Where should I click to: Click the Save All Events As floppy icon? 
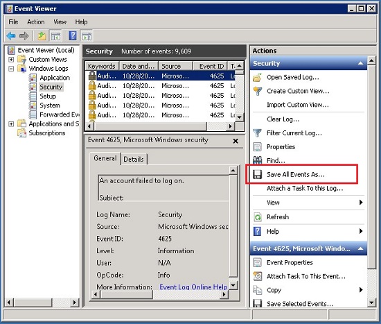click(x=257, y=175)
